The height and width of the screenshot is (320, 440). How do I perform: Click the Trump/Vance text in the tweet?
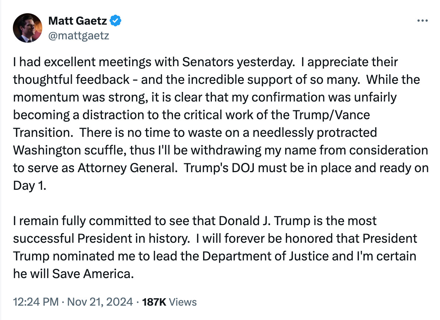tap(331, 115)
